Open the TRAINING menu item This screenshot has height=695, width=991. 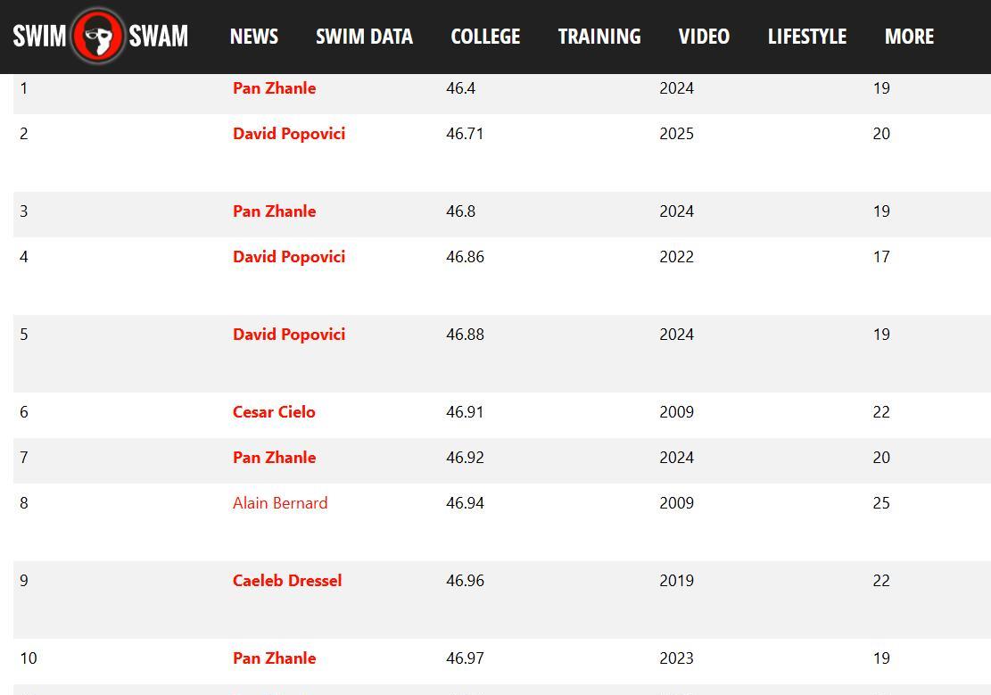coord(599,37)
